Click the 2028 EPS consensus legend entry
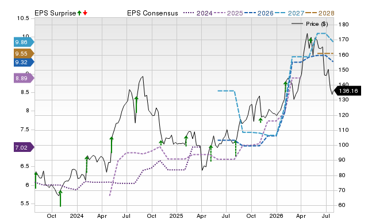 pos(320,13)
